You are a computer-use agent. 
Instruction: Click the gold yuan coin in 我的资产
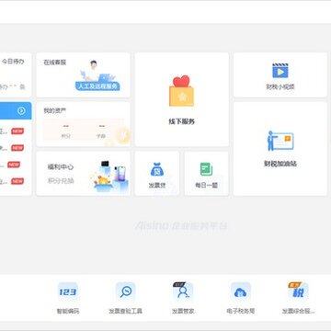[123, 135]
